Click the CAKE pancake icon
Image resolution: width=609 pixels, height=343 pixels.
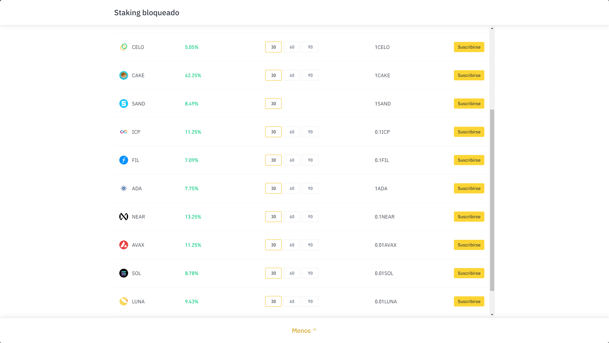pos(124,75)
